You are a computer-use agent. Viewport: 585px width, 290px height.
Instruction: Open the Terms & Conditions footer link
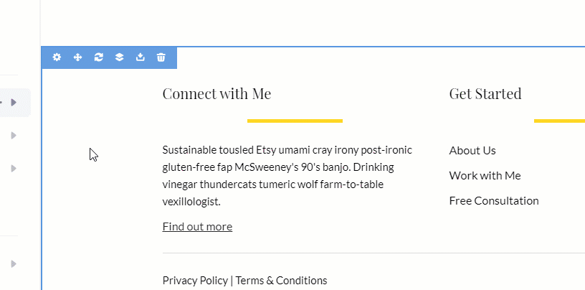281,280
